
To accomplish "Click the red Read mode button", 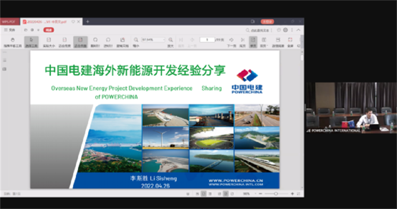I will click(x=49, y=30).
